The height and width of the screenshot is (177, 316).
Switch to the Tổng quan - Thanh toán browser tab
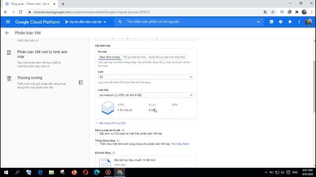30,4
